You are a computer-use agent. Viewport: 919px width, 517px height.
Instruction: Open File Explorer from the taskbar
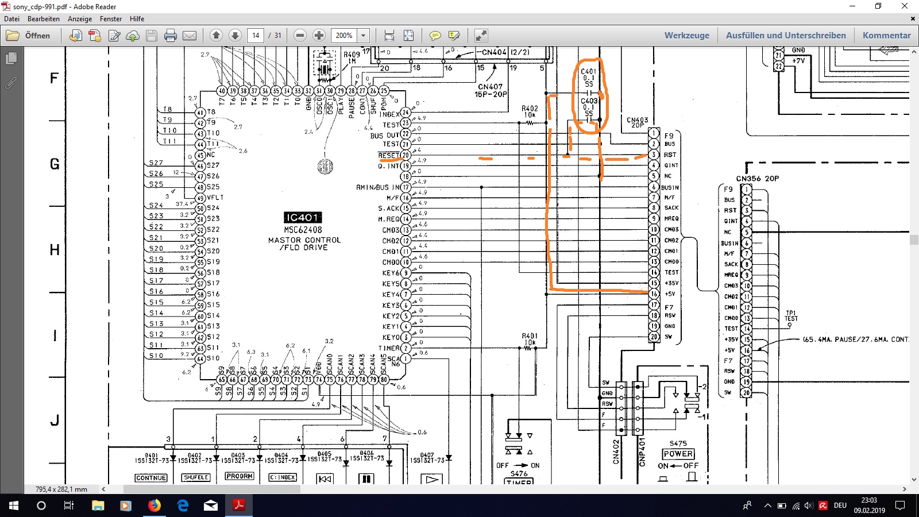[98, 506]
